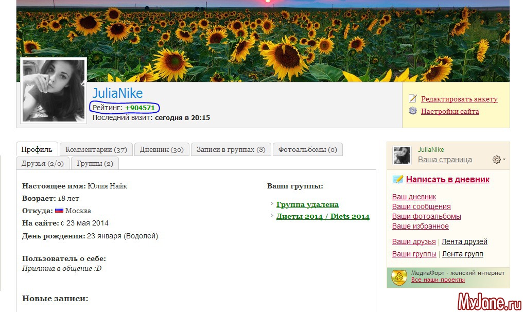Click the Редактировать анкету link

[x=459, y=99]
